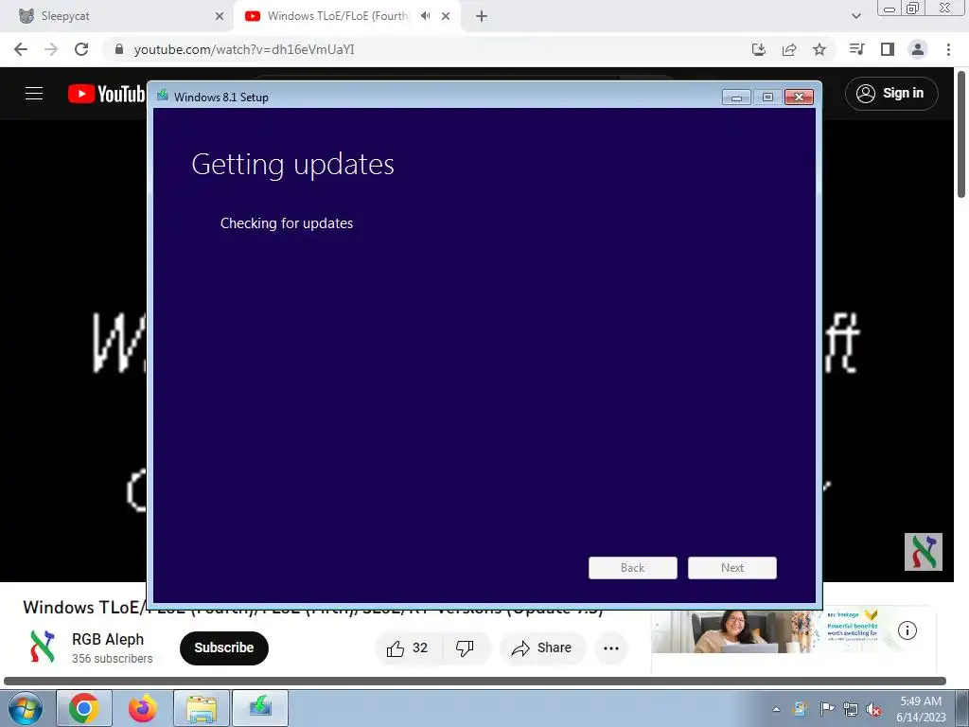The image size is (969, 727).
Task: Open the Chrome profile avatar
Action: 918,49
